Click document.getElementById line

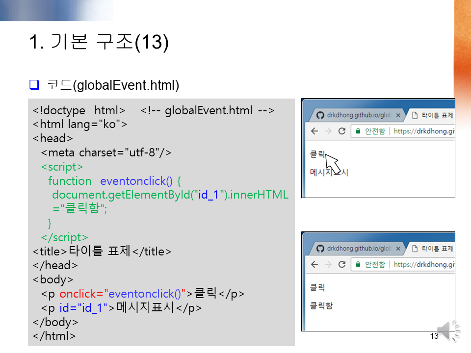(170, 195)
